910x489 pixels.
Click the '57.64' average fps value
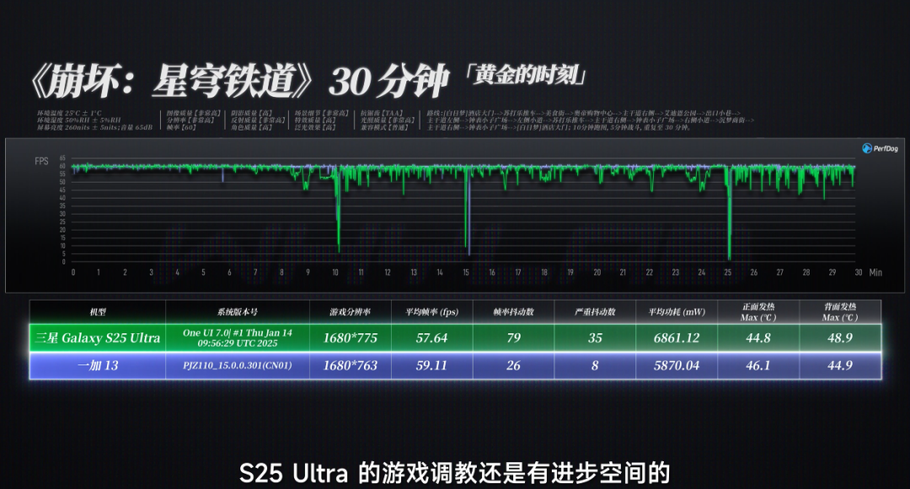431,338
